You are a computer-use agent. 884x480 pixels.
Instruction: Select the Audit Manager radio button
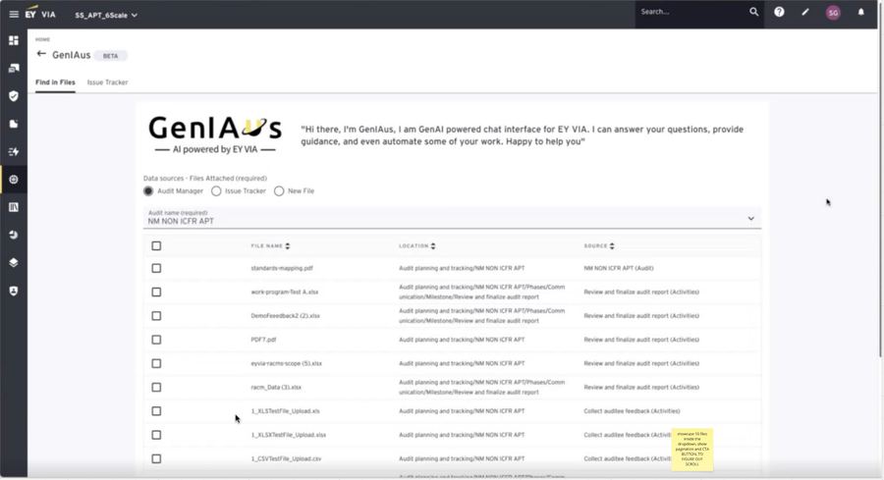point(148,191)
